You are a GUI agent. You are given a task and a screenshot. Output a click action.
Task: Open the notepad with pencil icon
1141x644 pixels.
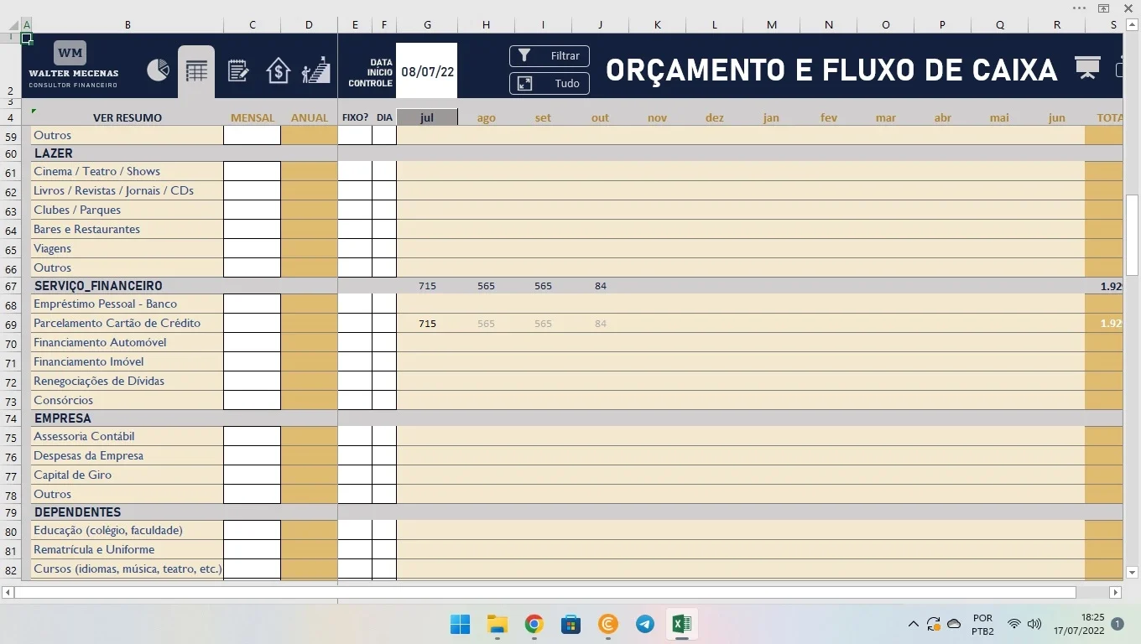[238, 70]
